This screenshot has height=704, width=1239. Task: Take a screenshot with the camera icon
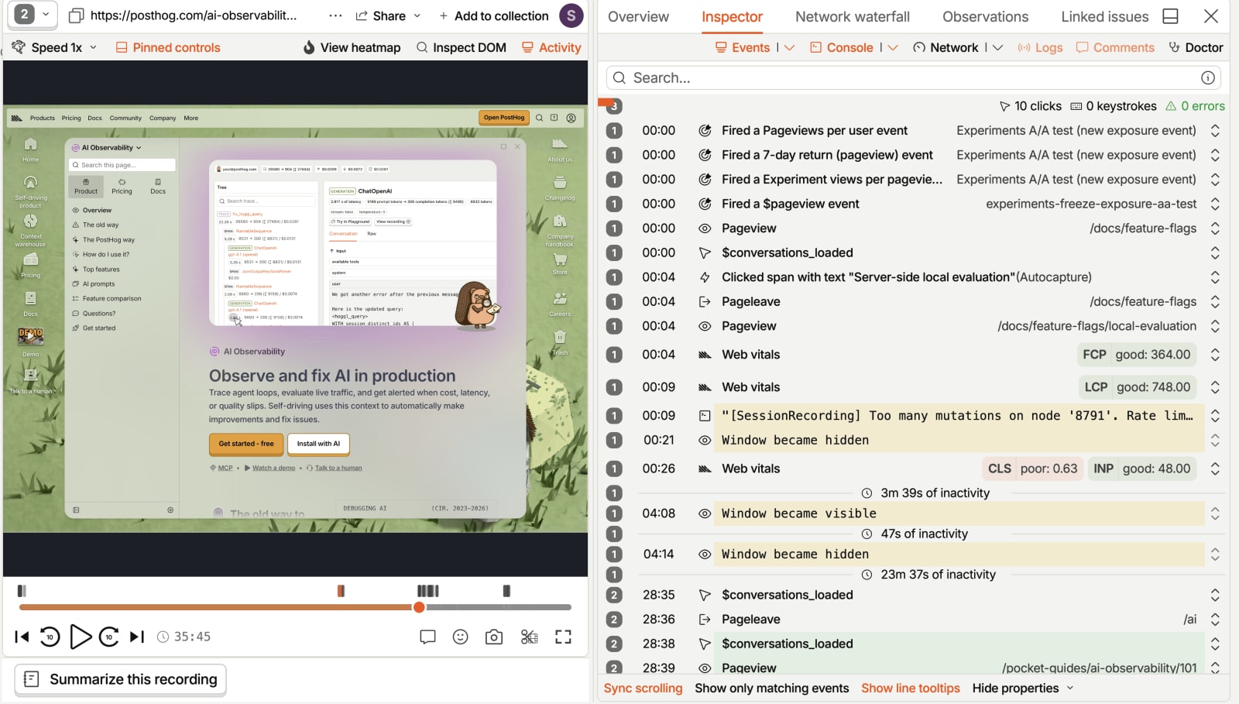pyautogui.click(x=494, y=637)
